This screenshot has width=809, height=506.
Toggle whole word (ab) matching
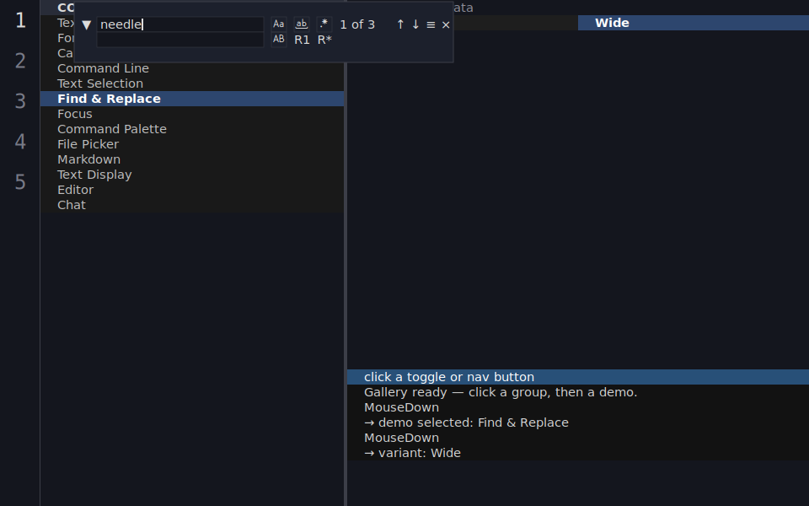[302, 24]
